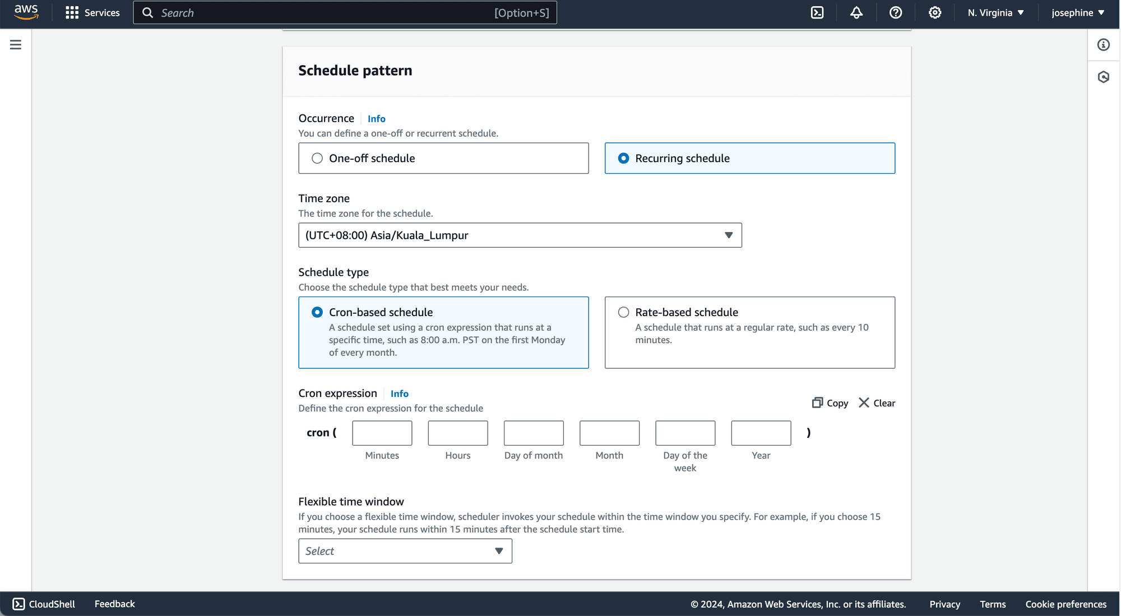Click the Clear X icon
The width and height of the screenshot is (1121, 616).
click(x=864, y=402)
